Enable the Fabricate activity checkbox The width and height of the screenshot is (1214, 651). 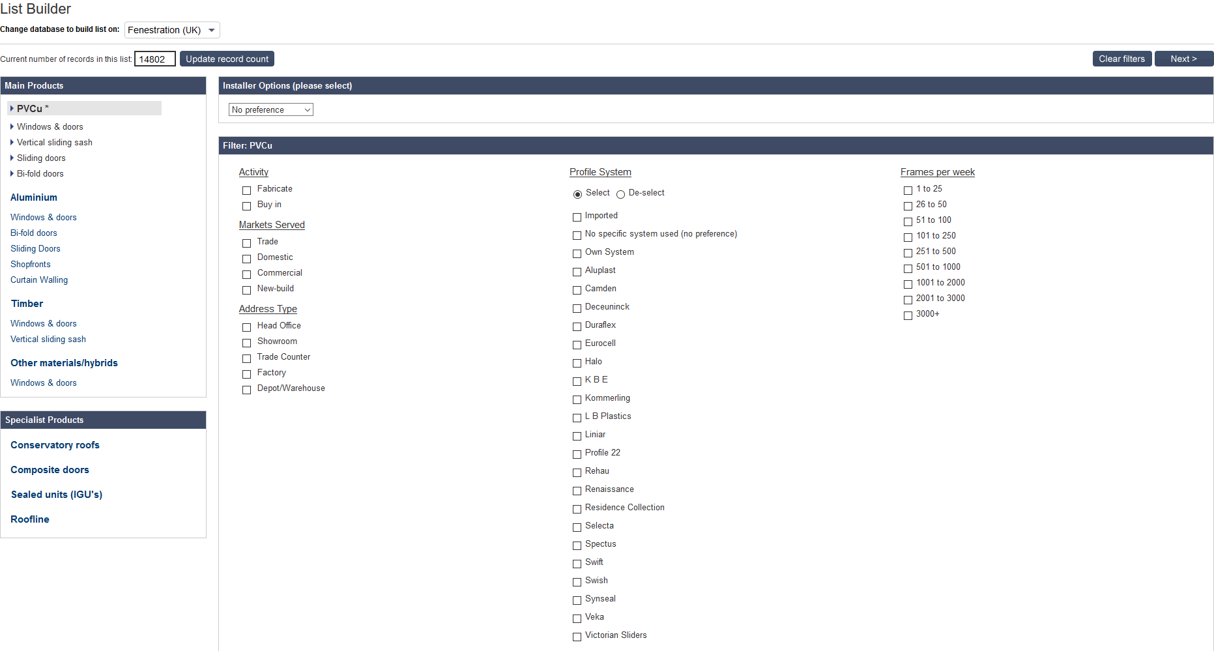[246, 190]
